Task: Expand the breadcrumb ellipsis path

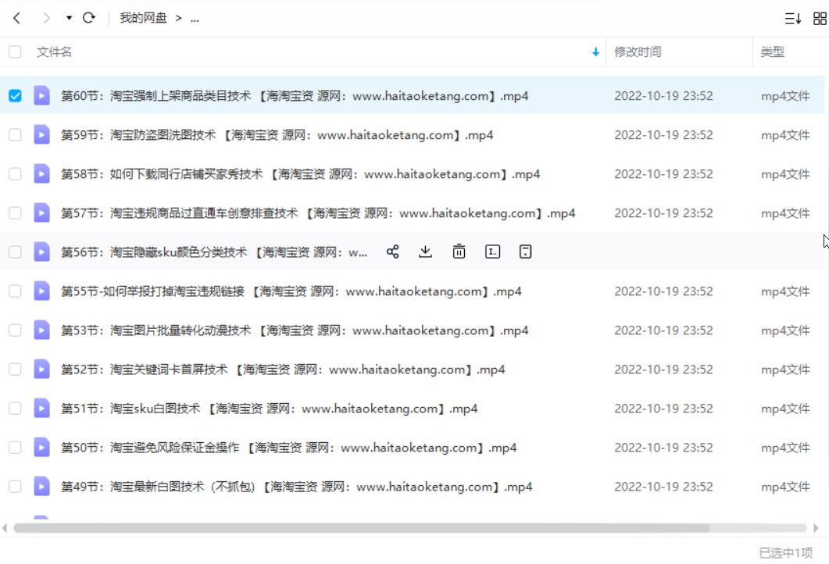Action: point(195,19)
